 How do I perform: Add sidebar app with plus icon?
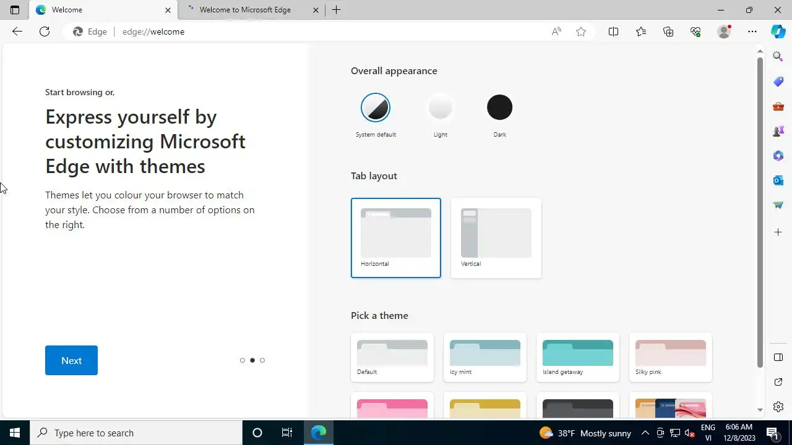[778, 232]
